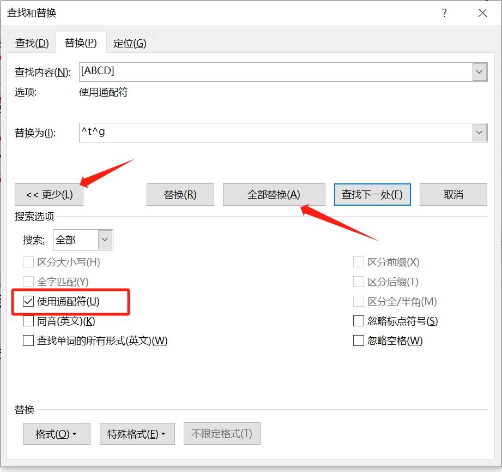Click the 替换(R) replace button

point(180,194)
